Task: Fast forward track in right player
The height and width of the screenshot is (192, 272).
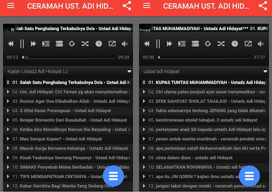Action: (169, 43)
